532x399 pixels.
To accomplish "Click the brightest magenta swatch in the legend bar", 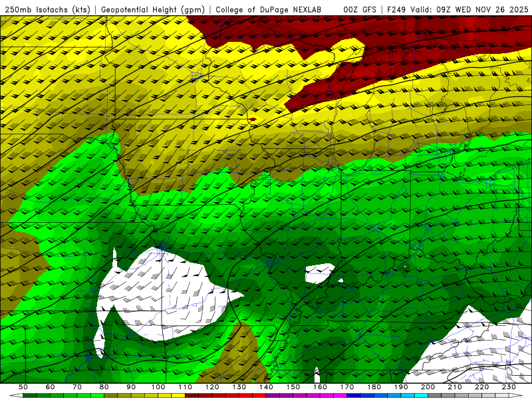I will pos(340,396).
